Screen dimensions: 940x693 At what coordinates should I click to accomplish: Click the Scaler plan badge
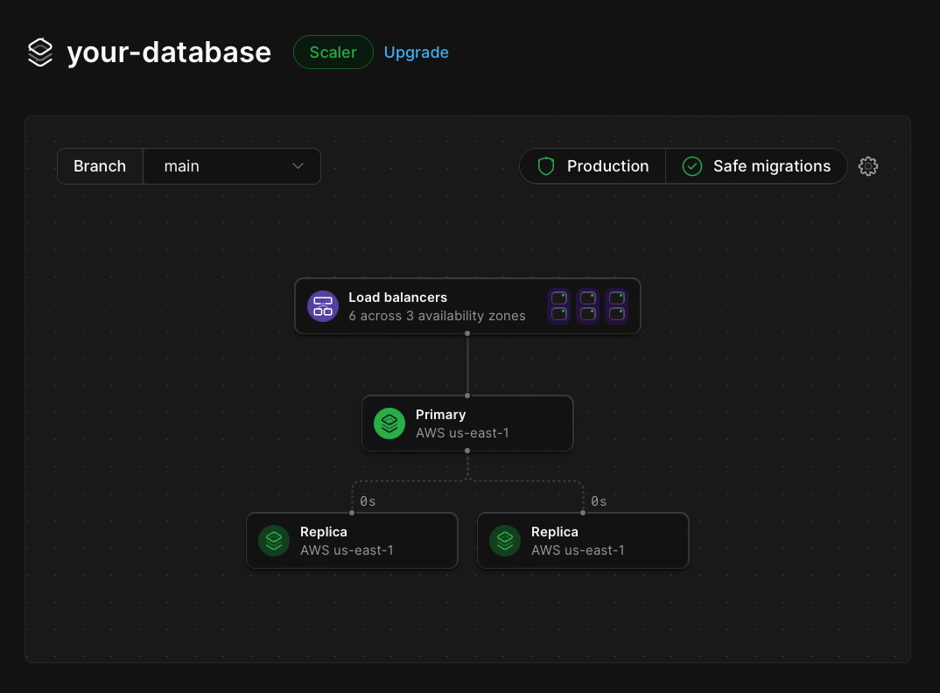pos(333,52)
